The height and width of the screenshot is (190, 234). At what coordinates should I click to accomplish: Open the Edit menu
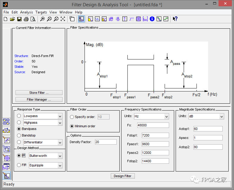pos(15,12)
